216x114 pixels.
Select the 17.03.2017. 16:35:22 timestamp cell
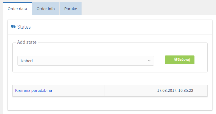click(x=150, y=91)
